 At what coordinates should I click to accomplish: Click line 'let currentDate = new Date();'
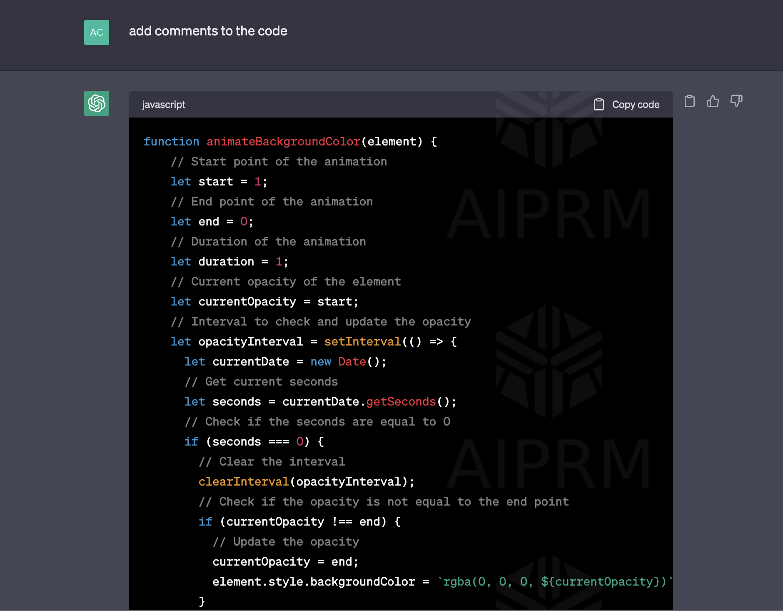286,362
